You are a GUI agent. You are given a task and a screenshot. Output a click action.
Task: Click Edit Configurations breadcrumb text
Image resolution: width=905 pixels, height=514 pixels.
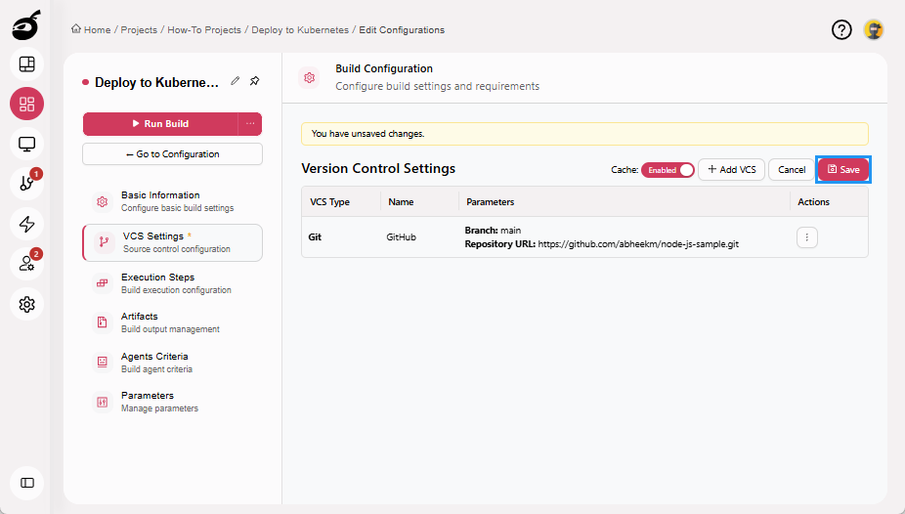[x=402, y=30]
